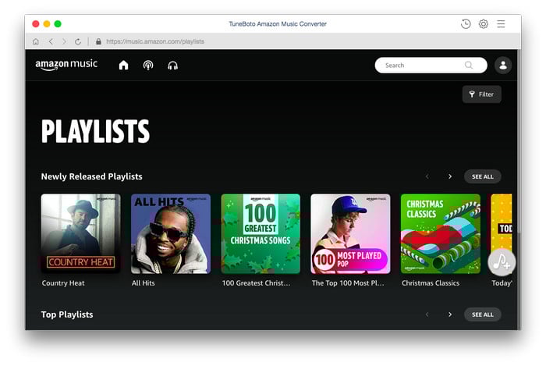The height and width of the screenshot is (366, 546).
Task: Click the floating add music button
Action: coord(502,261)
